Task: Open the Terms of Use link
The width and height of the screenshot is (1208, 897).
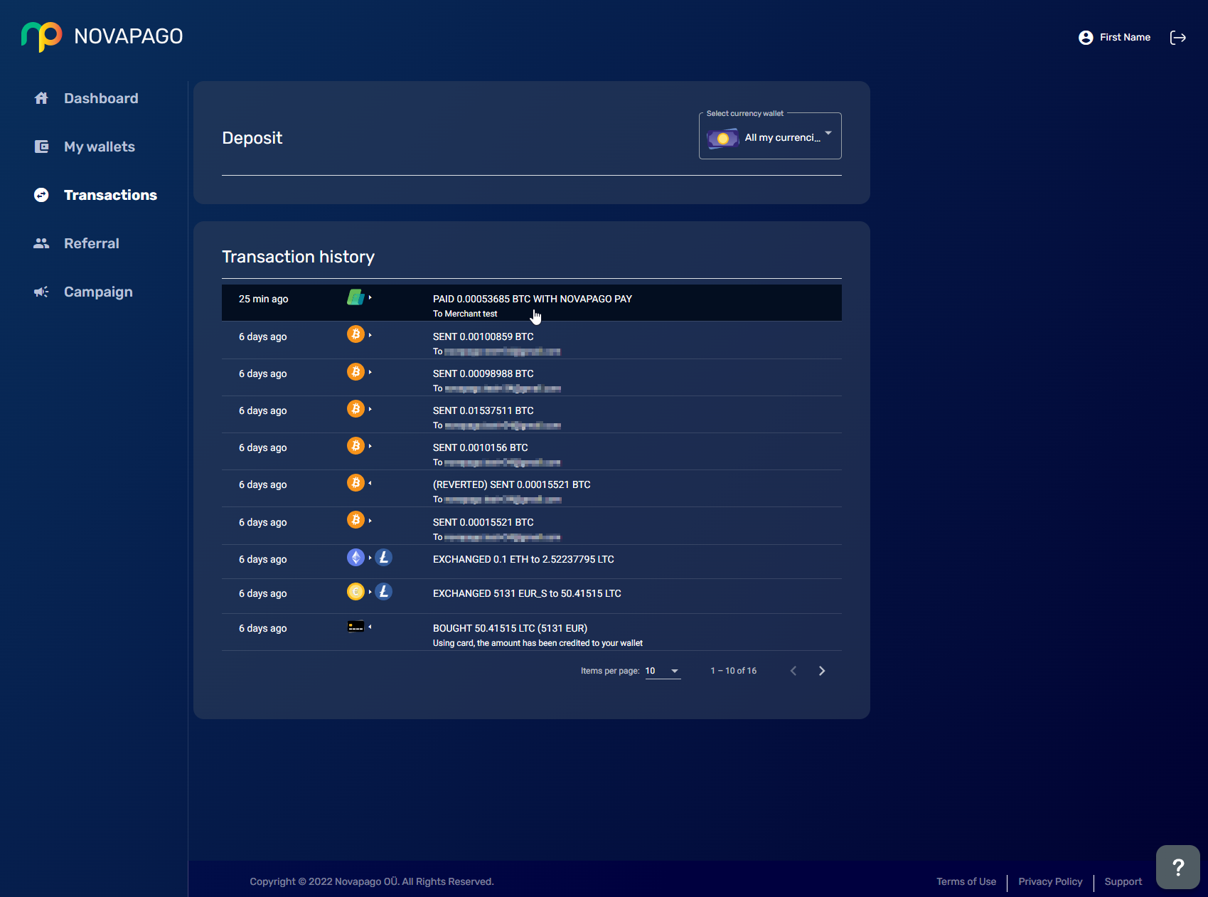Action: (966, 881)
